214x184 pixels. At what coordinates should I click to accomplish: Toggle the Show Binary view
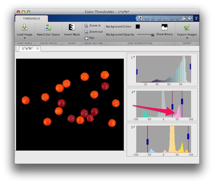pos(164,27)
